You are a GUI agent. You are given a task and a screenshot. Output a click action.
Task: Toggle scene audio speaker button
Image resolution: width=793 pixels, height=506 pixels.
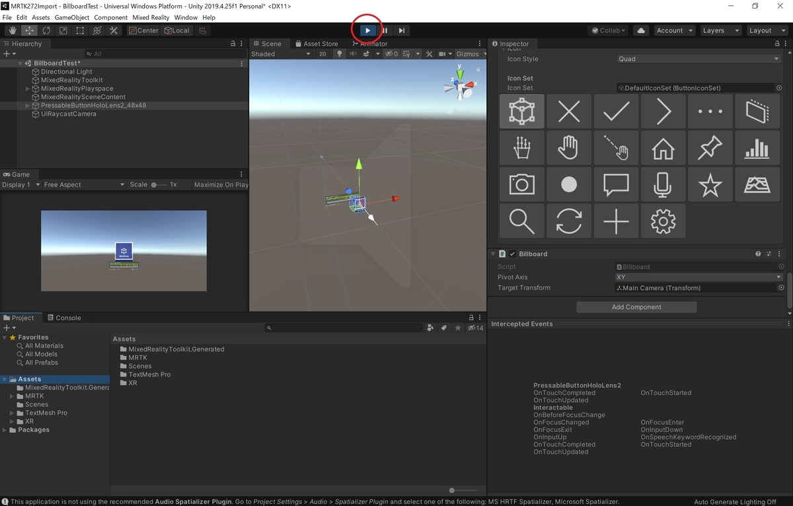[353, 54]
